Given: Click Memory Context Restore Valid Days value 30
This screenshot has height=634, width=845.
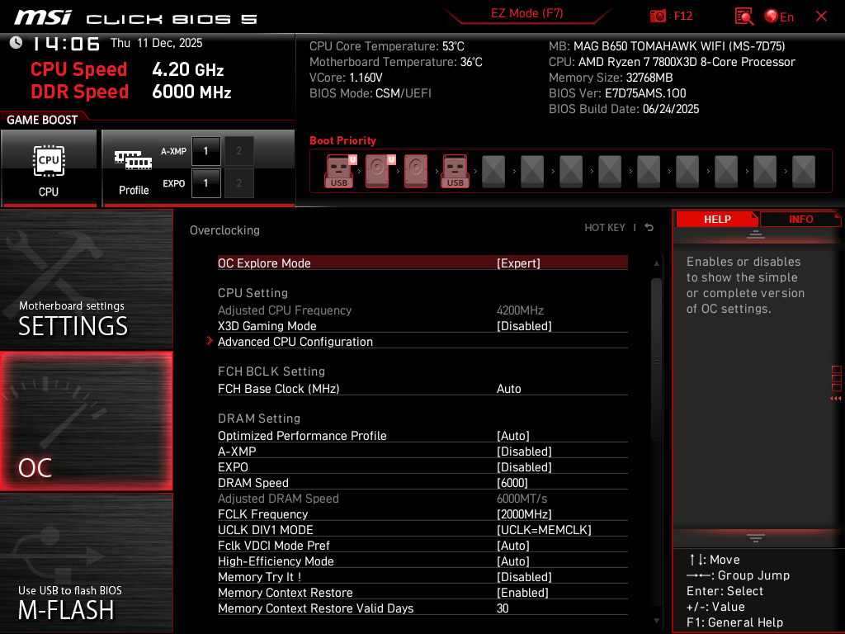Looking at the screenshot, I should click(503, 608).
